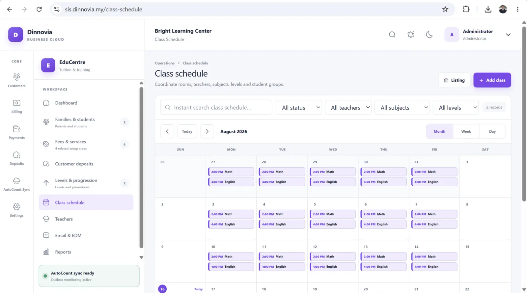Jump to Today in calendar
This screenshot has height=293, width=527.
[x=187, y=131]
